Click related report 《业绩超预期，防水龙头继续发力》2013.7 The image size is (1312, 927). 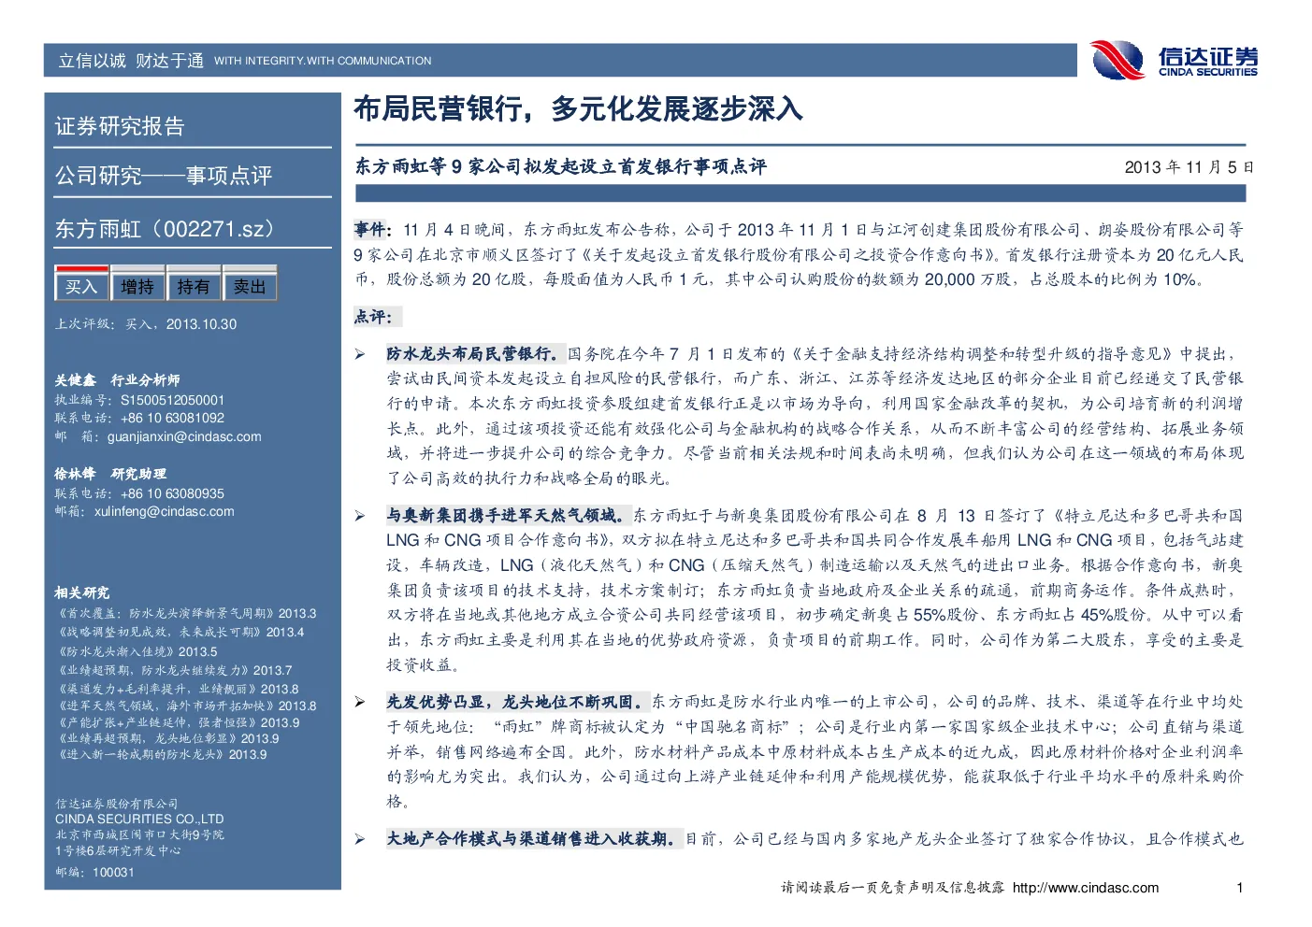[175, 670]
